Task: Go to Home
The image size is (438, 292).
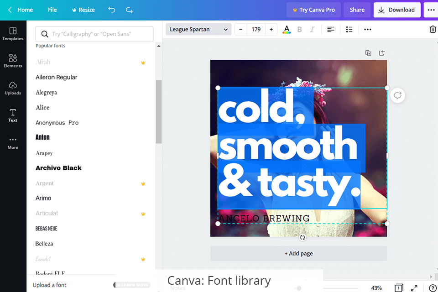Action: 25,10
